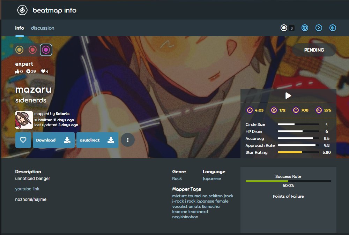Click the HP Drain bar
Image resolution: width=349 pixels, height=235 pixels.
[x=298, y=131]
